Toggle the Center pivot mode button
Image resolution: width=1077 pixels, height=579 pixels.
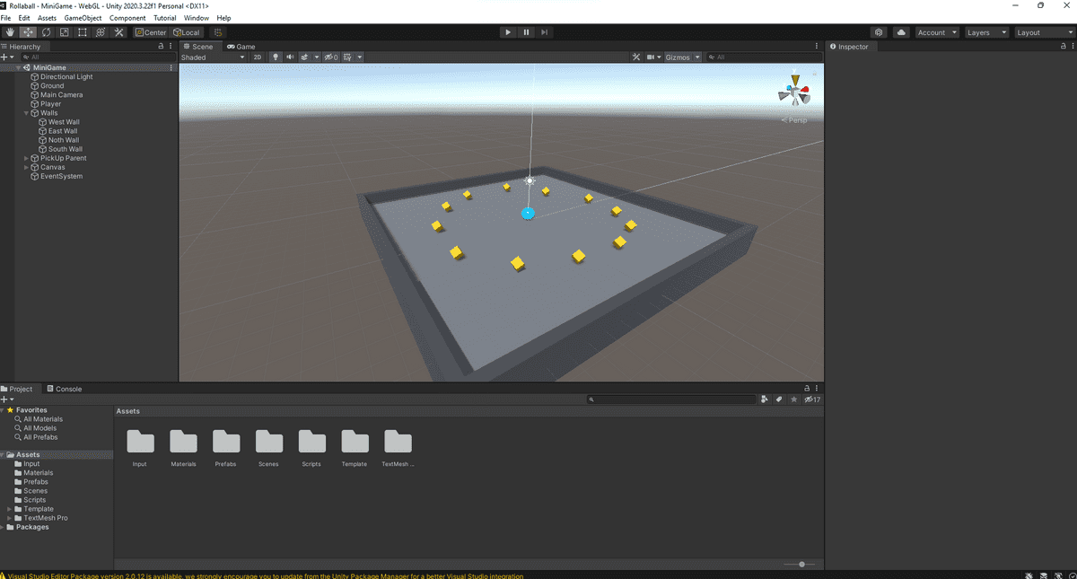pos(151,32)
